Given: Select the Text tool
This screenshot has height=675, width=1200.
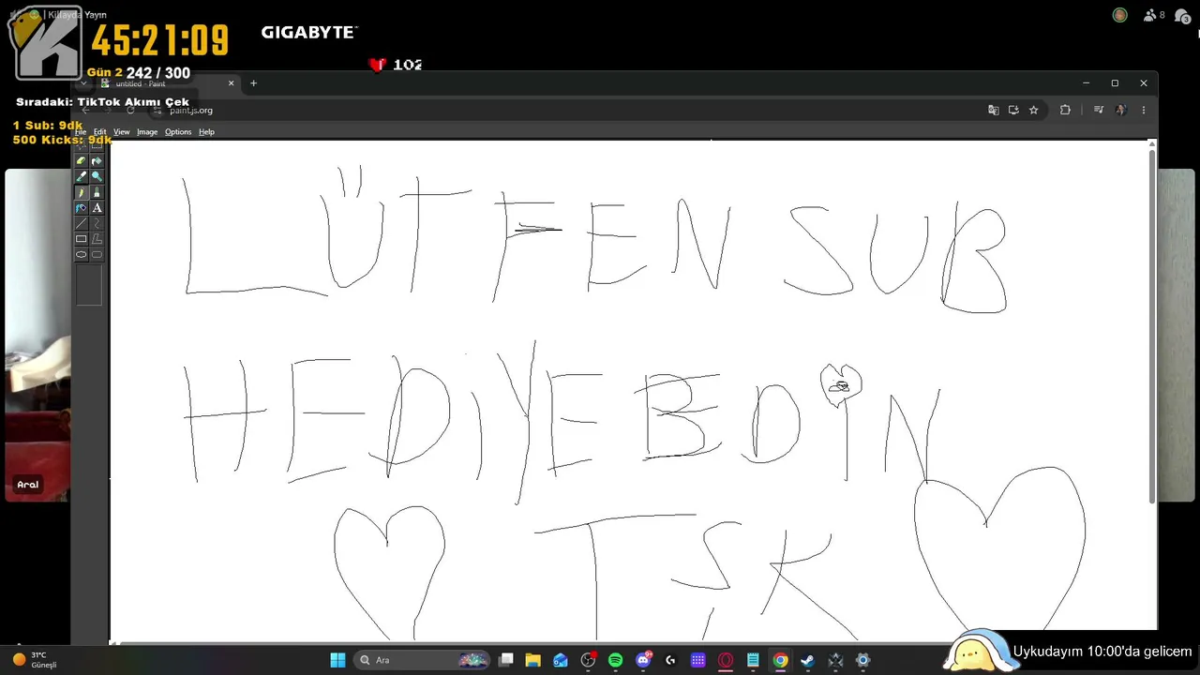Looking at the screenshot, I should point(97,208).
